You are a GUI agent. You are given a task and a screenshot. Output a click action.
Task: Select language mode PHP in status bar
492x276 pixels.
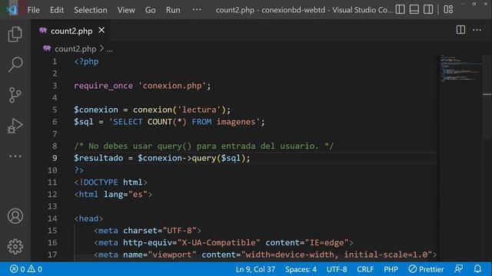pos(391,269)
